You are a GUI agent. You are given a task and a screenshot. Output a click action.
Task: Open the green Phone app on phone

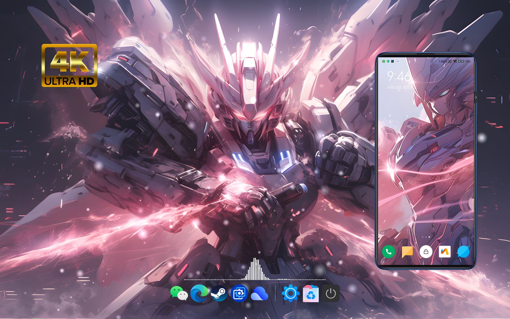pos(388,252)
